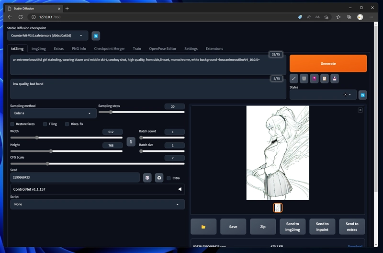
Task: Click the CFG Scale slider
Action: coord(98,163)
